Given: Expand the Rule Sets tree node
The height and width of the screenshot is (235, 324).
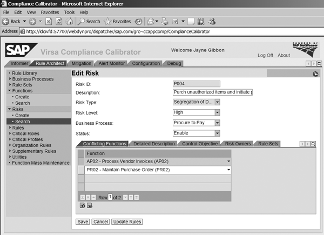Looking at the screenshot, I should tap(10, 84).
